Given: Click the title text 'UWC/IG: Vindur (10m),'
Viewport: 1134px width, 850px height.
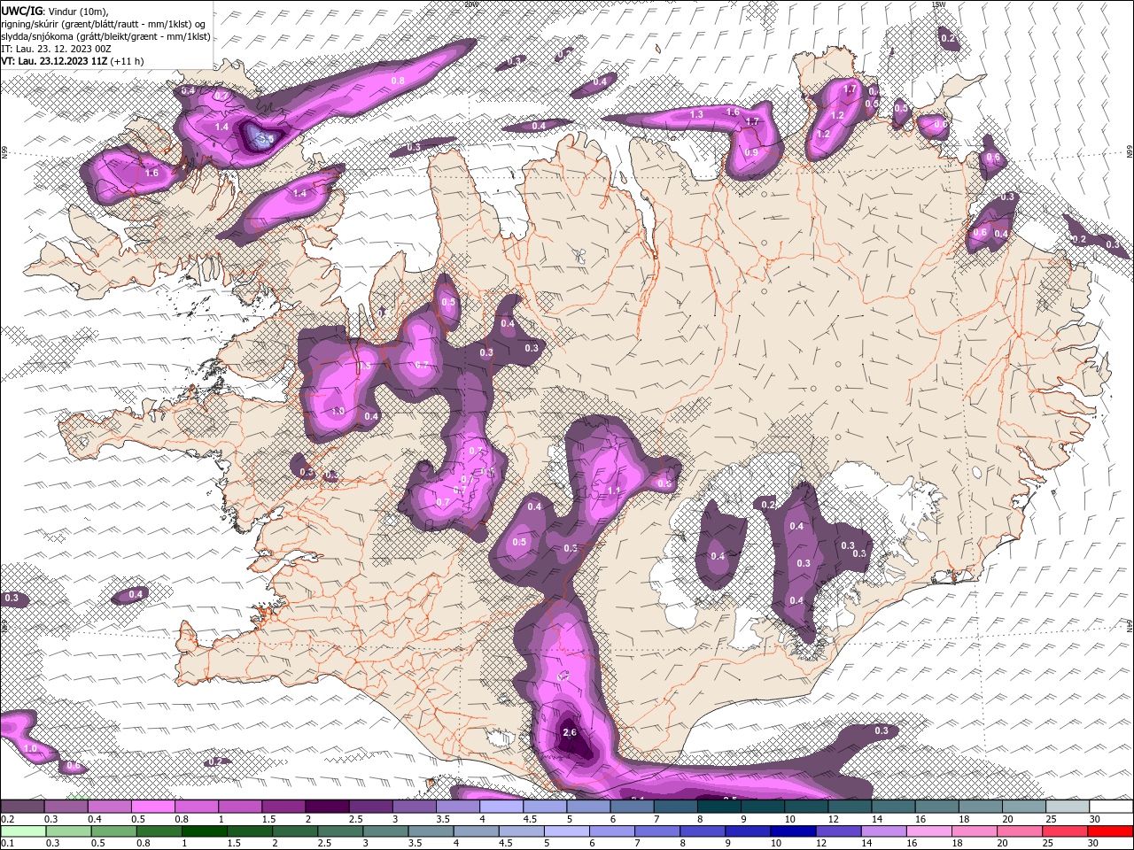Looking at the screenshot, I should click(x=55, y=11).
